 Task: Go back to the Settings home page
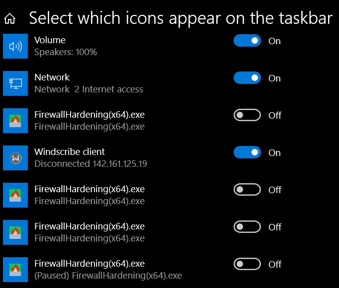coord(10,19)
